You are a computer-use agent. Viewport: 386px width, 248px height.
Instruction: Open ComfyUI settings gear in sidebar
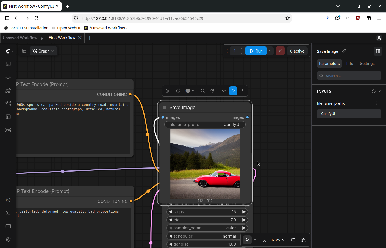pos(8,239)
